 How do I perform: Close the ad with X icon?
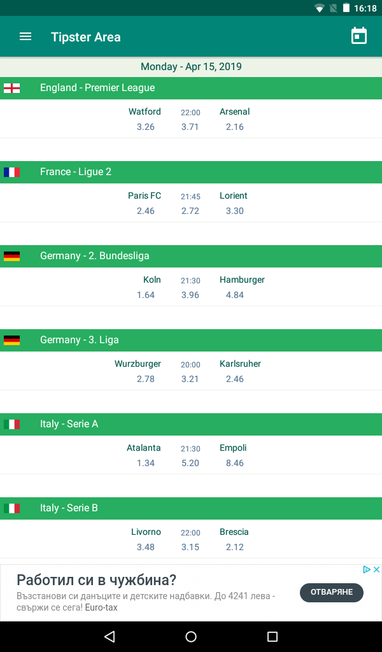point(376,570)
